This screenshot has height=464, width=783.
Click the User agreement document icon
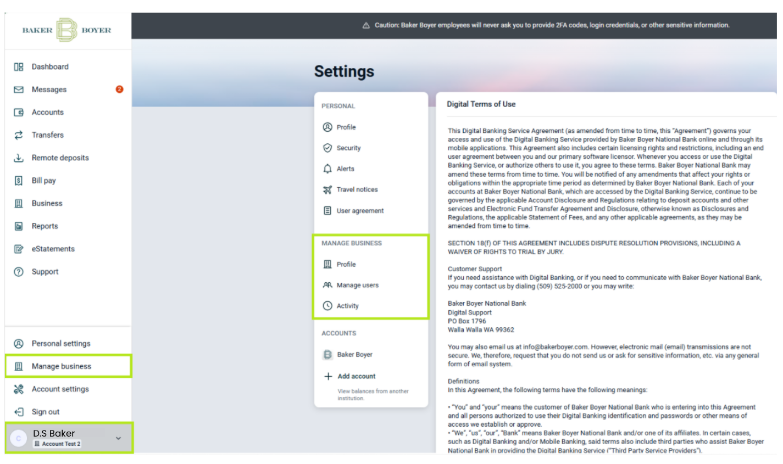click(327, 211)
